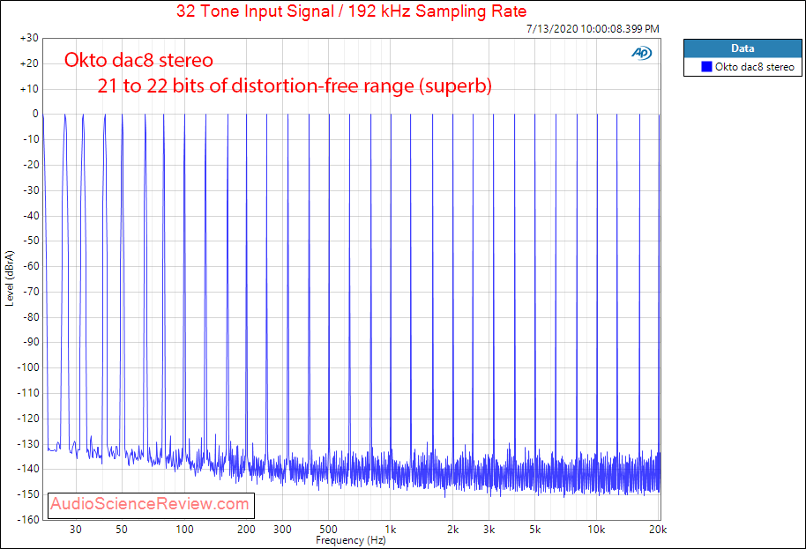Click the 20k x-axis tick label
Image resolution: width=806 pixels, height=549 pixels.
click(x=658, y=530)
